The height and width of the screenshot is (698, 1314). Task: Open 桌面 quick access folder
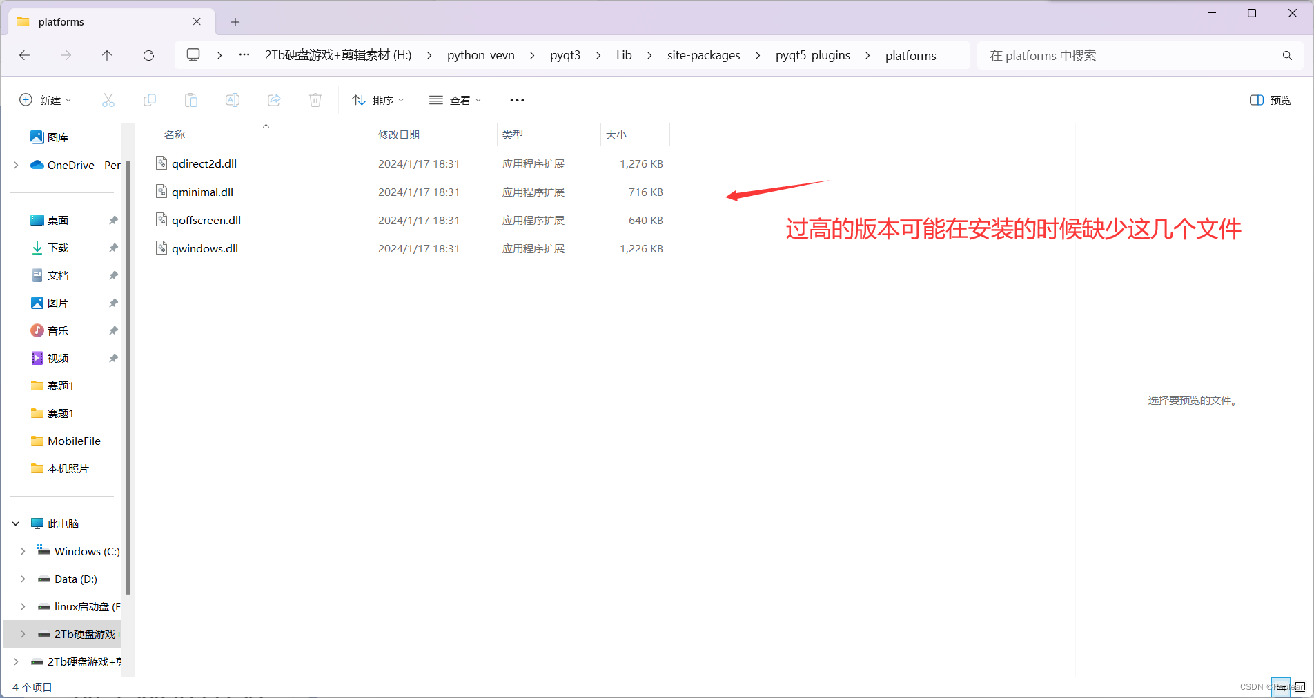[50, 220]
